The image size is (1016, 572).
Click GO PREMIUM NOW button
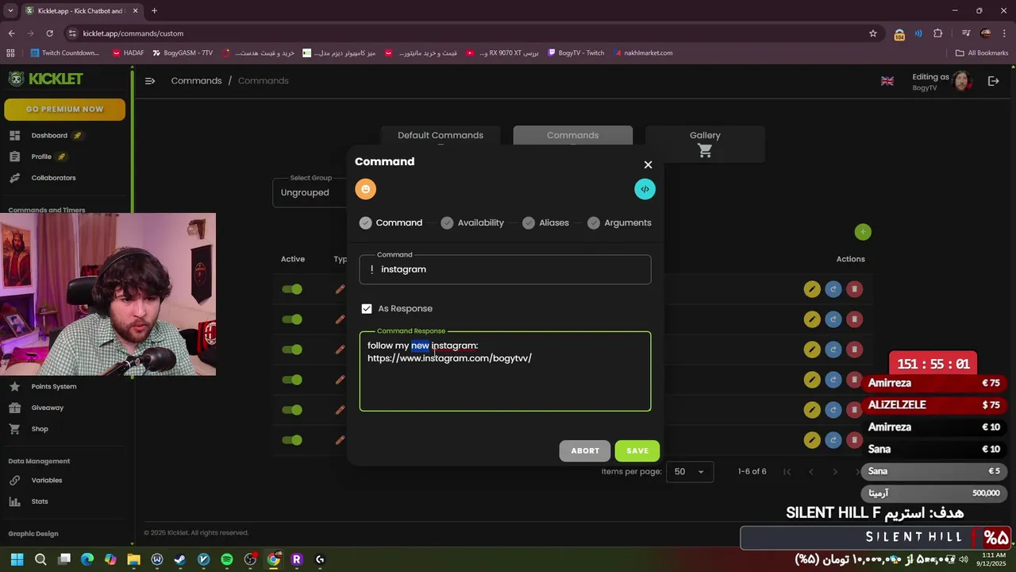tap(64, 109)
